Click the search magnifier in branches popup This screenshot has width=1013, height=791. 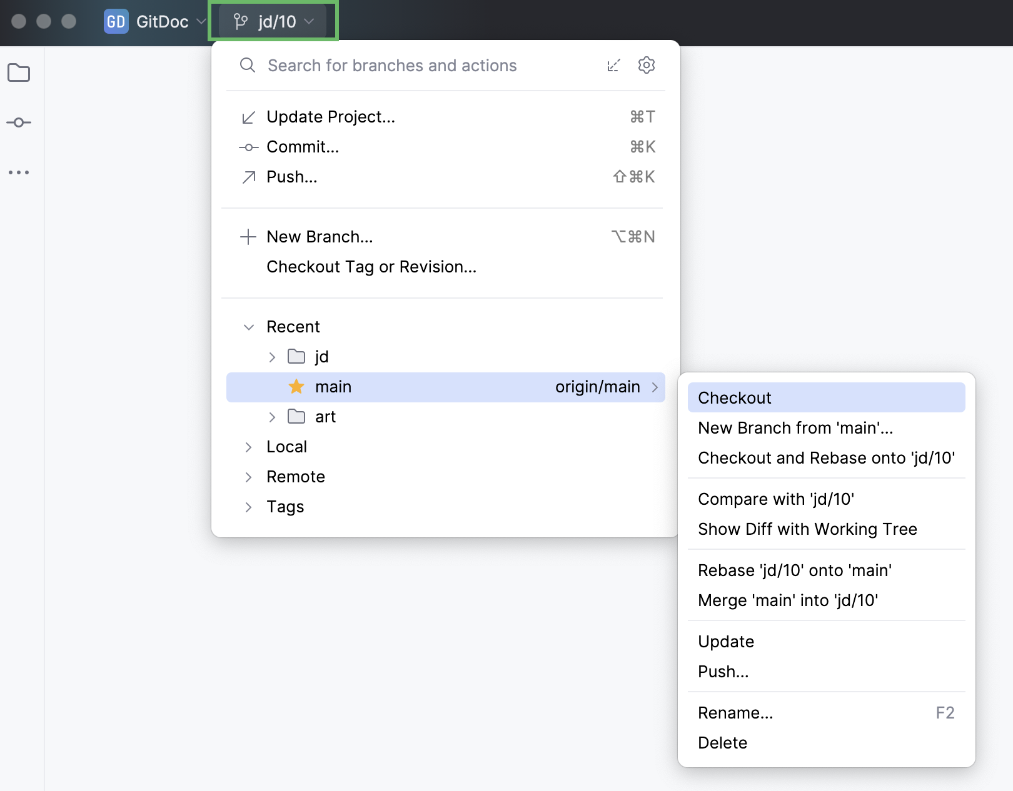pos(248,65)
